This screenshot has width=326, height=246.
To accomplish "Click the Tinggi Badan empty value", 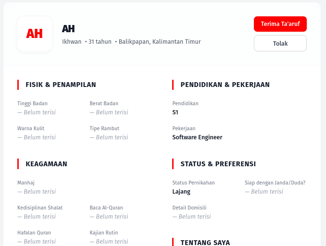I will point(37,112).
